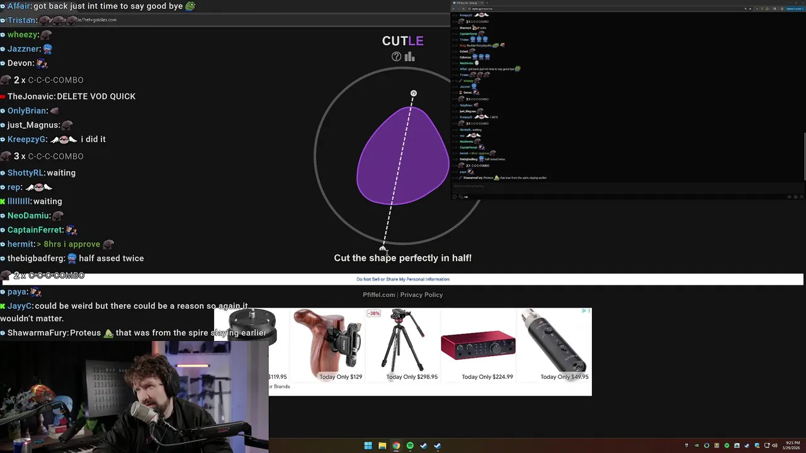Viewport: 806px width, 453px height.
Task: Click the chat window's browser tab
Action: pyautogui.click(x=468, y=3)
